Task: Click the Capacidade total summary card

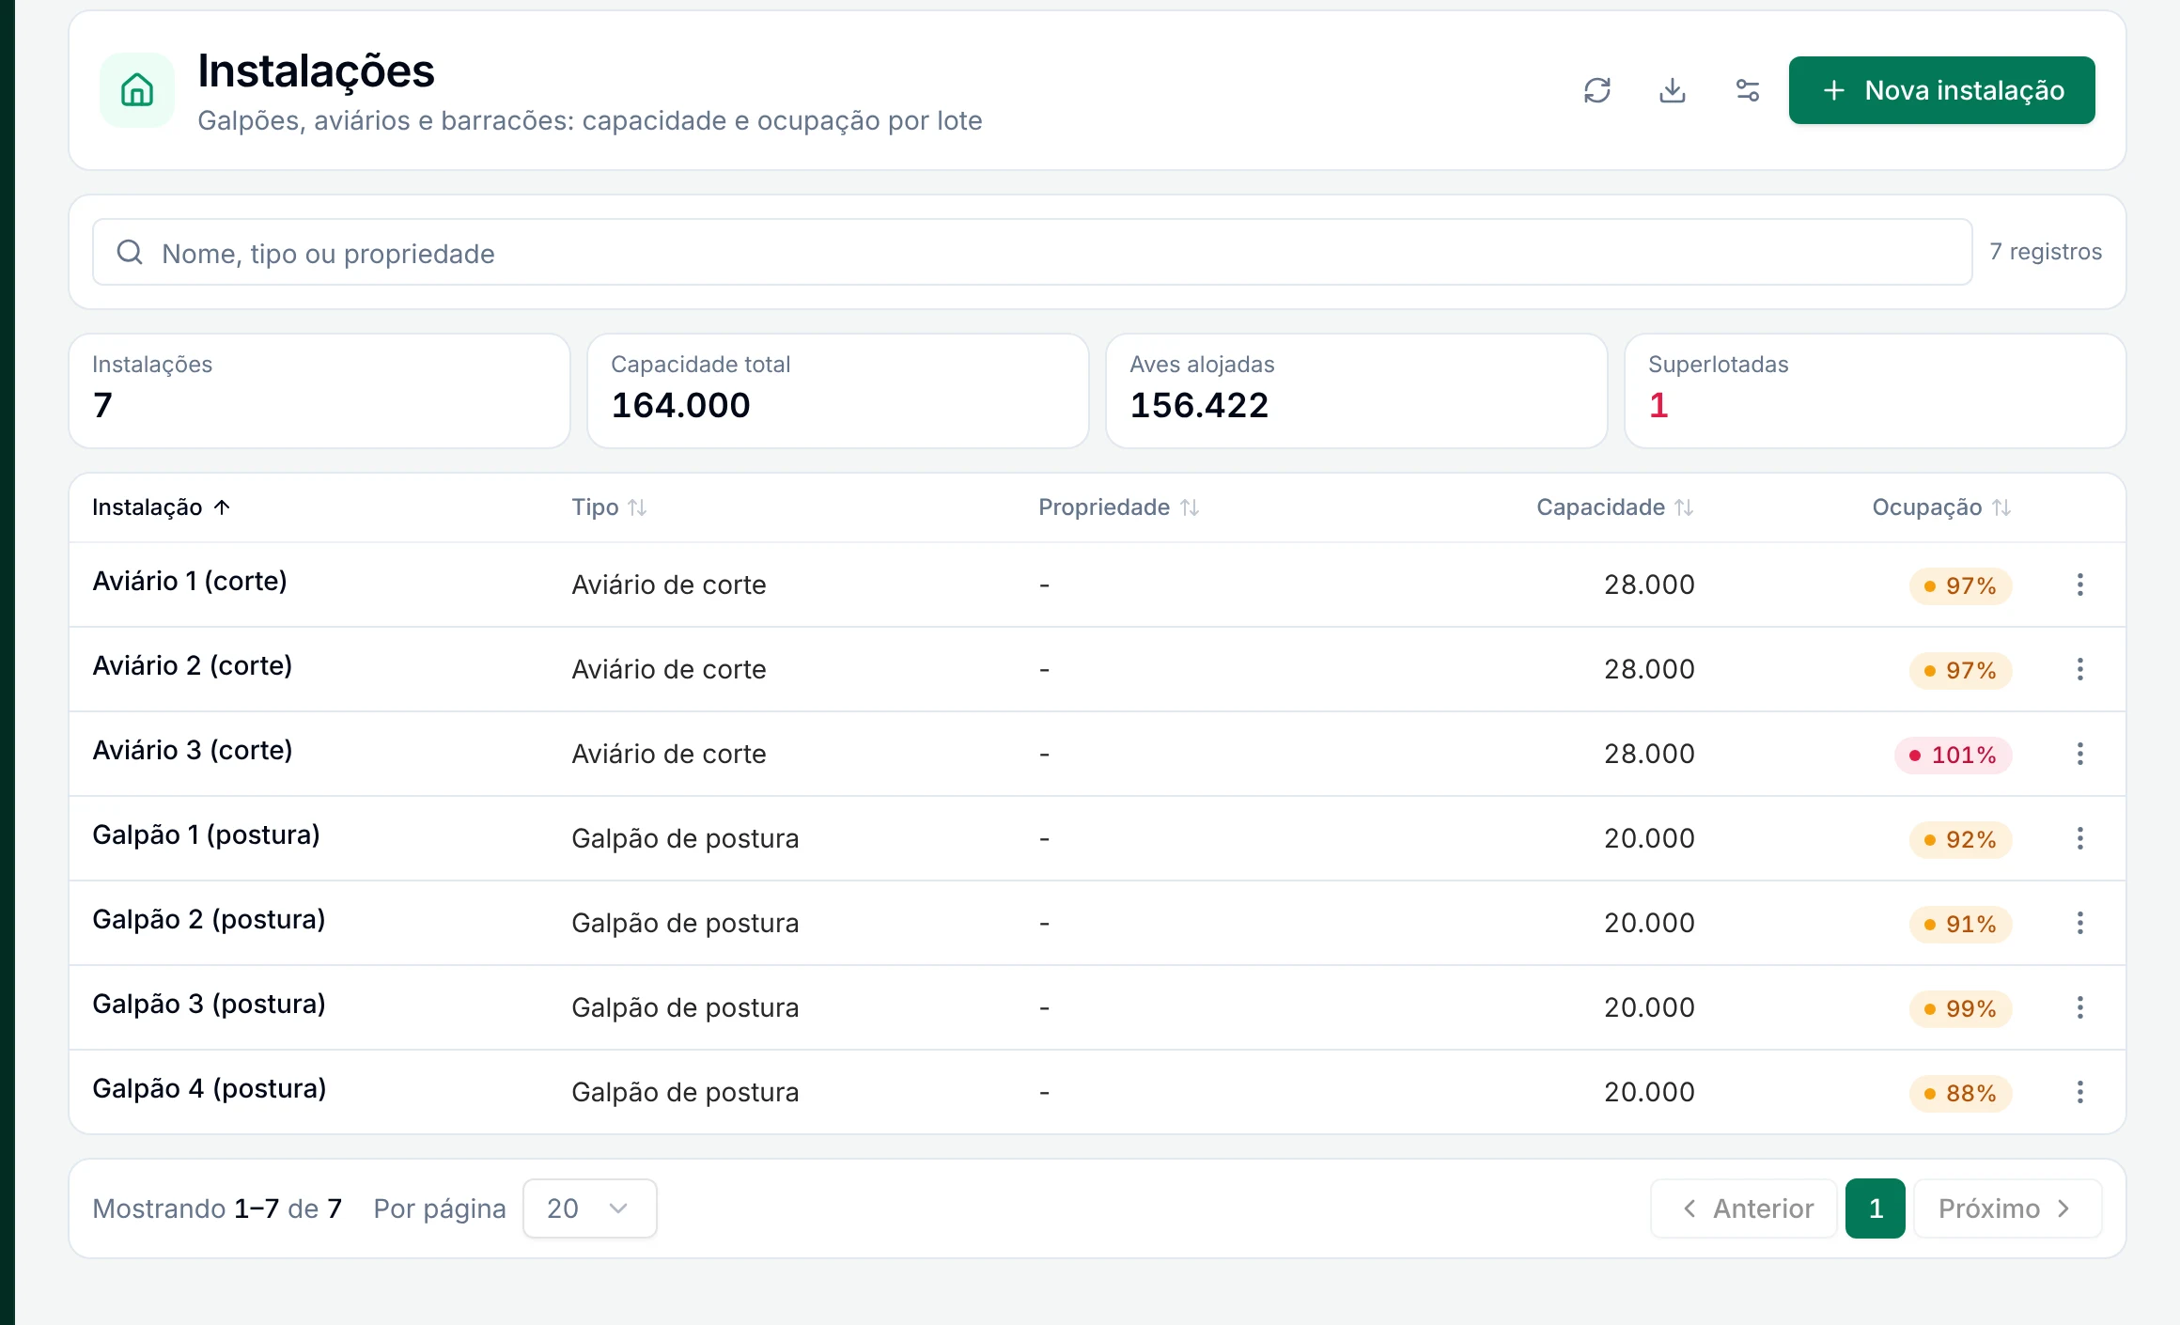Action: click(837, 391)
